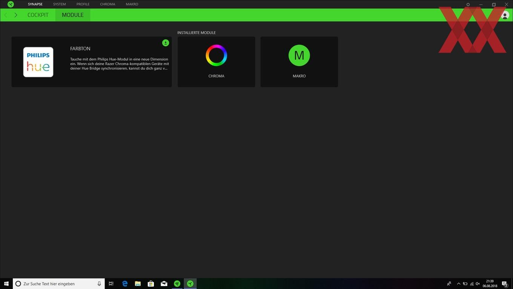Viewport: 513px width, 289px height.
Task: Open settings via the gear icon
Action: pyautogui.click(x=468, y=5)
